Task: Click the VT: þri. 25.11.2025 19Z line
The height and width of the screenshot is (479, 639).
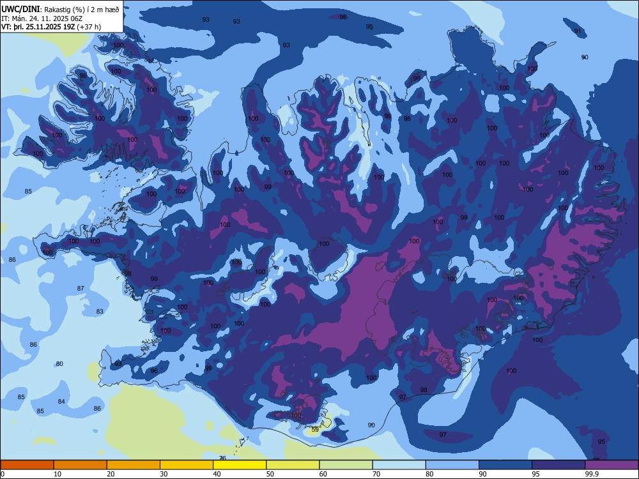Action: [x=51, y=27]
